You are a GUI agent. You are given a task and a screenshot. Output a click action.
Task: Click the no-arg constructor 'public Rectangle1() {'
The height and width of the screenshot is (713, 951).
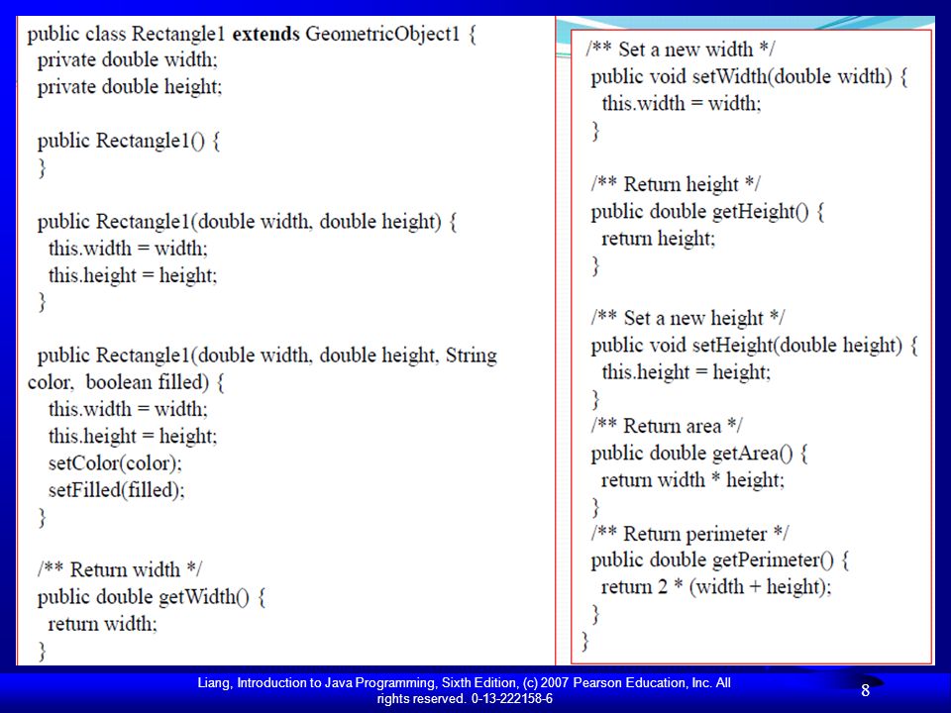[x=129, y=141]
